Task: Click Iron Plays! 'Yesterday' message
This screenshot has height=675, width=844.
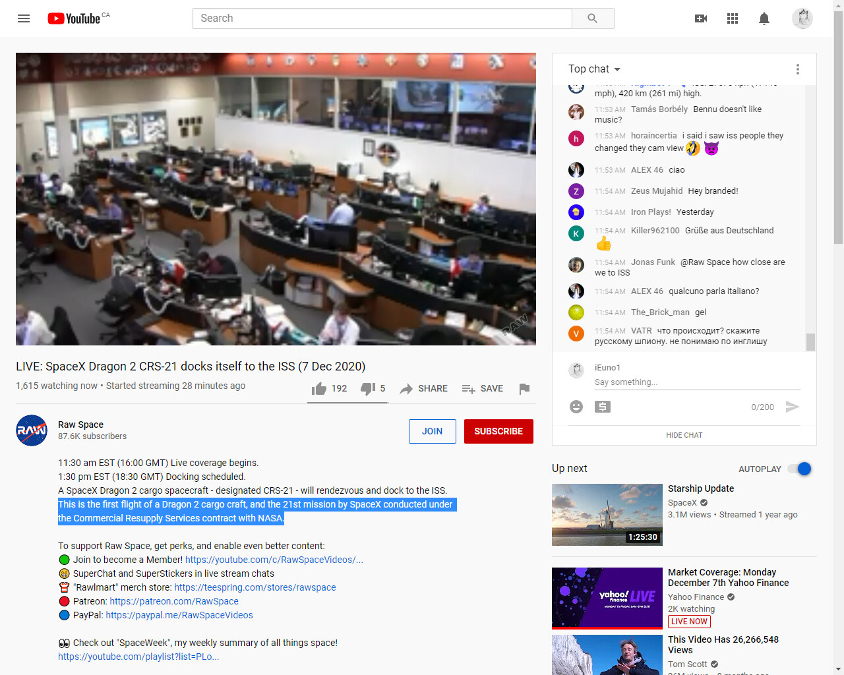Action: [x=695, y=212]
